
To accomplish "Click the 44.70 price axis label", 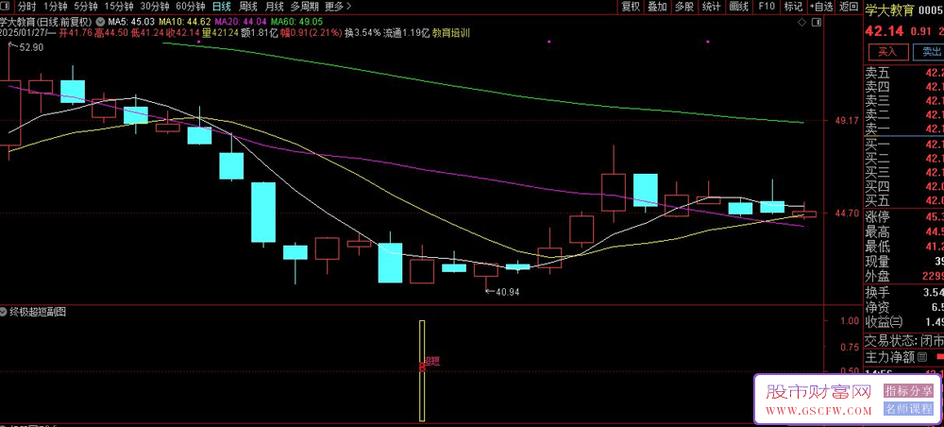I will tap(849, 213).
